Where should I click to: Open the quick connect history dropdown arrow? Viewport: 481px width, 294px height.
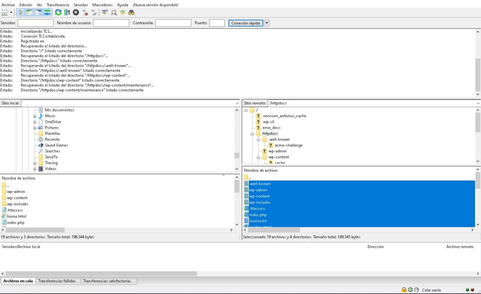[267, 23]
